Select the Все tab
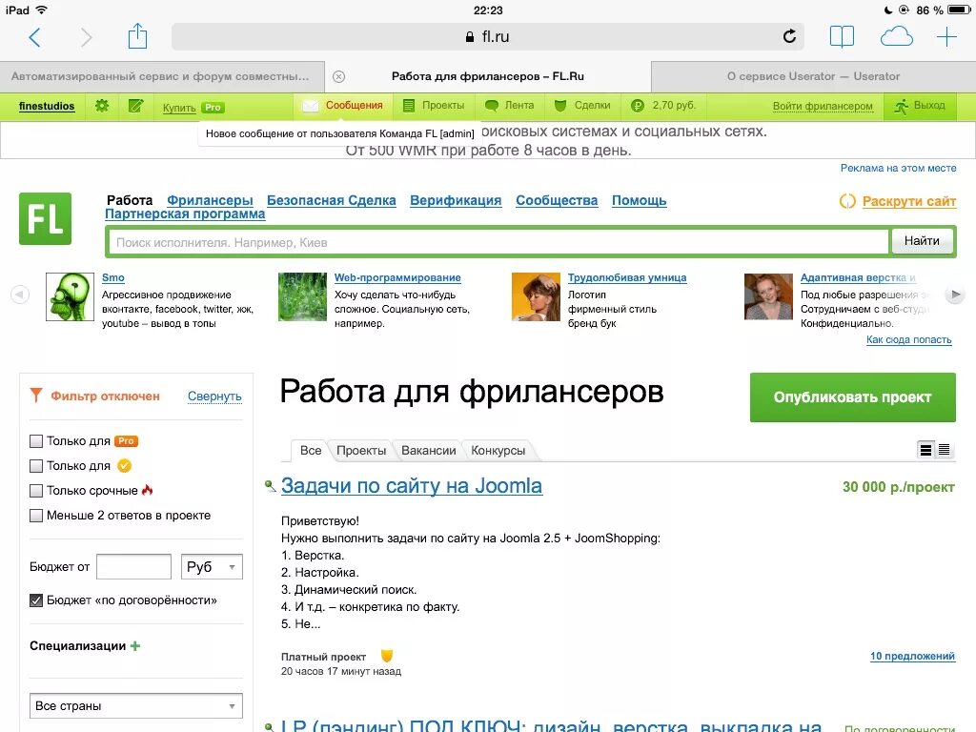The image size is (976, 732). pyautogui.click(x=311, y=450)
